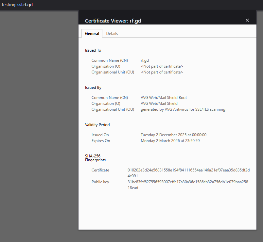The image size is (263, 242).
Task: Click the Issued To Organisation (O) value
Action: [x=162, y=66]
